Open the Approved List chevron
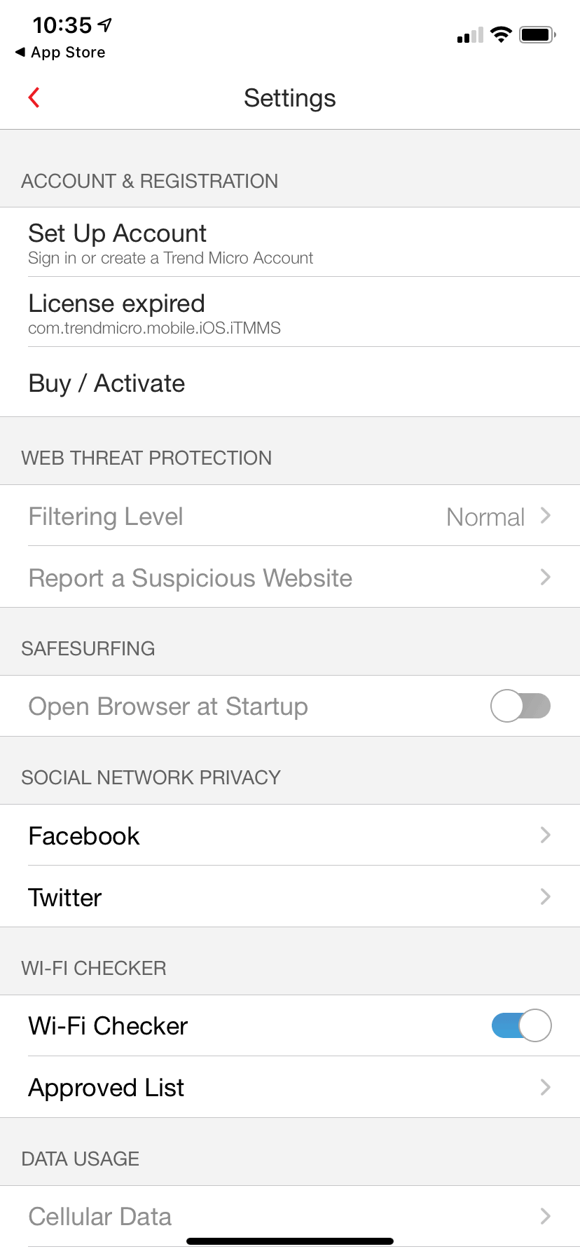This screenshot has width=580, height=1256. click(546, 1087)
